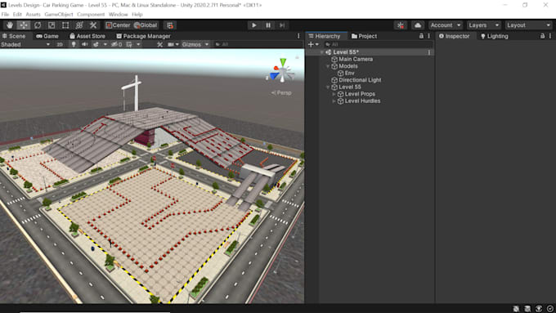Open the Component menu
This screenshot has width=556, height=313.
pyautogui.click(x=91, y=15)
